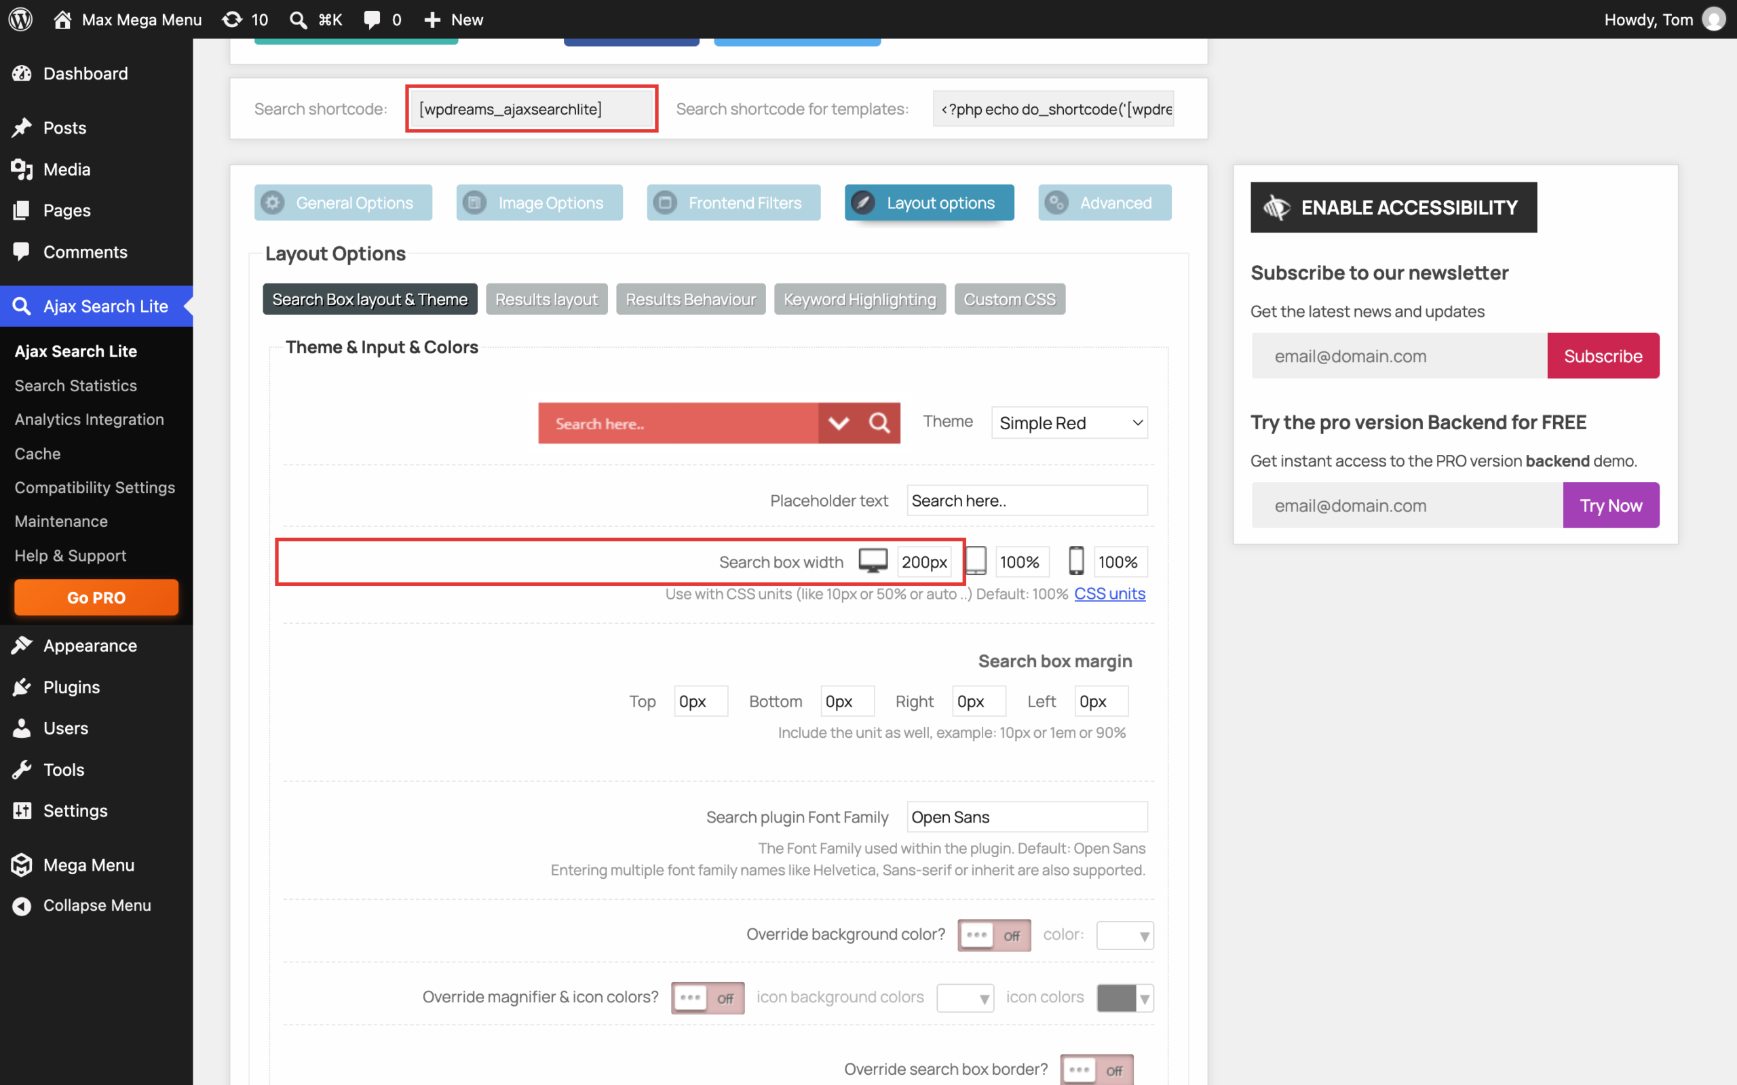Select the Custom CSS sub-tab
The image size is (1737, 1085).
click(1009, 299)
